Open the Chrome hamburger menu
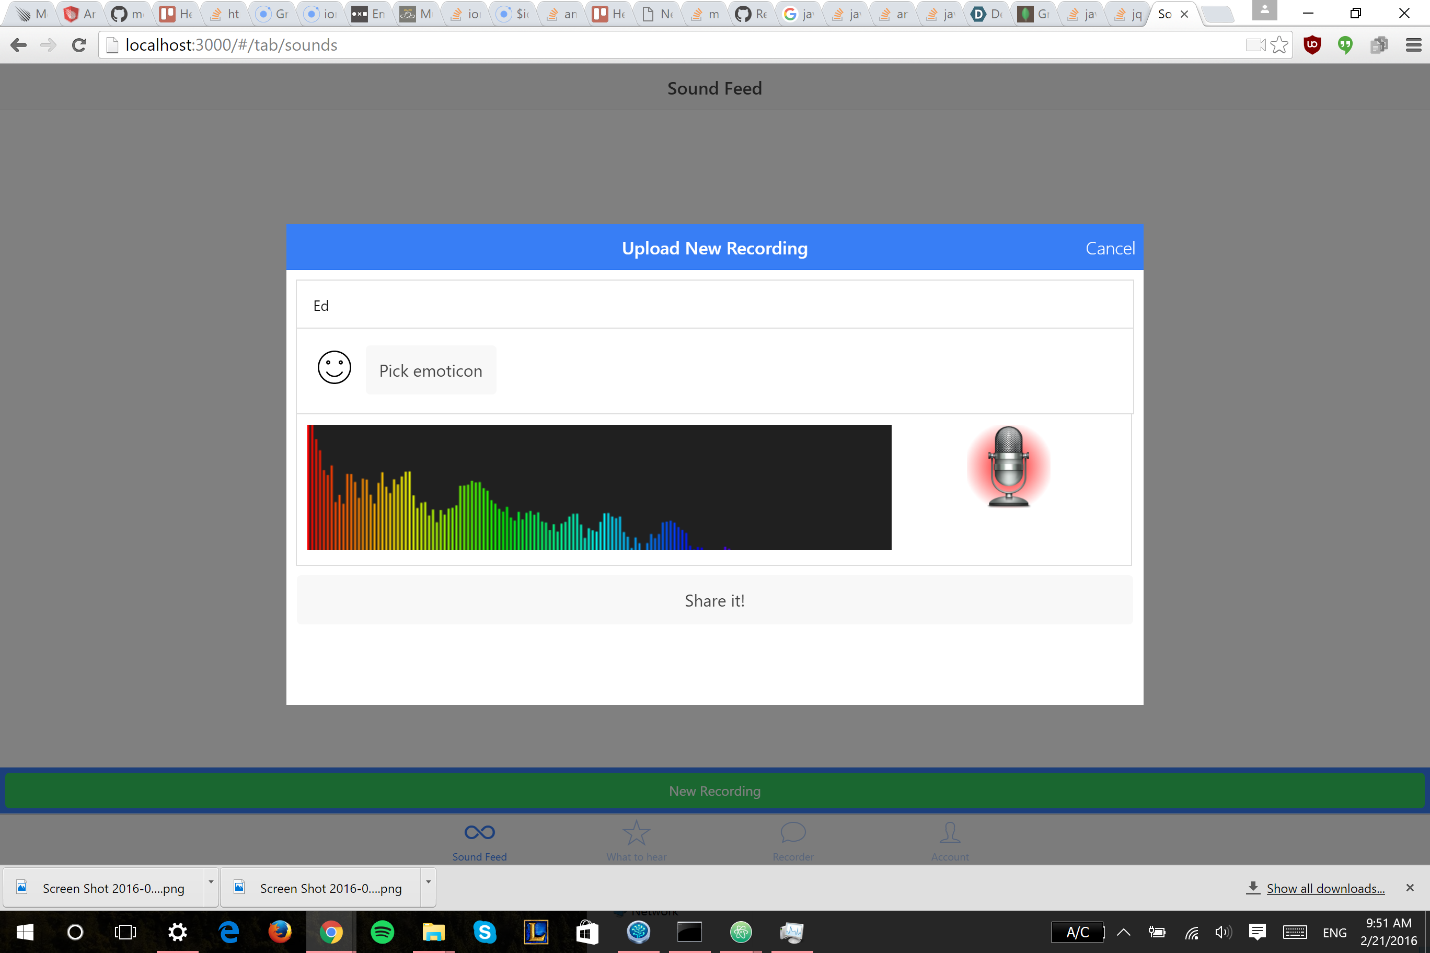 tap(1413, 45)
